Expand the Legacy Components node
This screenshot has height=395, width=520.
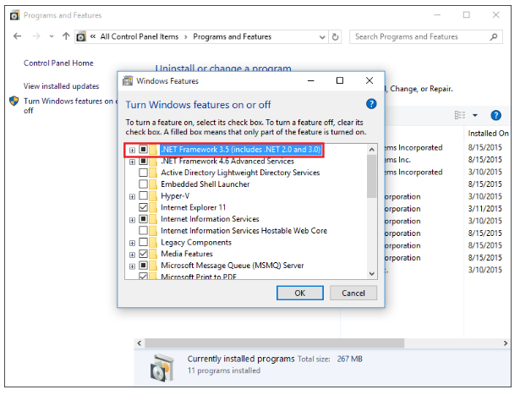point(132,243)
